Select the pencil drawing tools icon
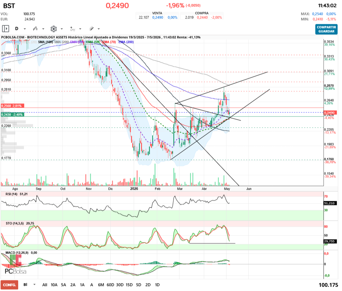Image resolution: width=342 pixels, height=291 pixels. pos(92,28)
